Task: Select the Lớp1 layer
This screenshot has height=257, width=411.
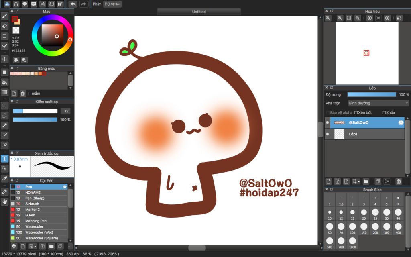Action: (x=367, y=134)
